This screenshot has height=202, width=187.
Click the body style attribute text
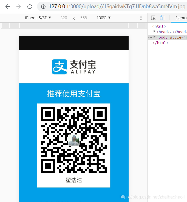(x=178, y=37)
